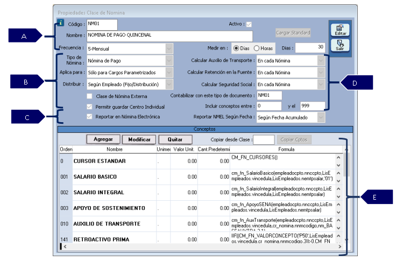The width and height of the screenshot is (403, 261).
Task: Click the Valor Unit. column header
Action: 184,150
